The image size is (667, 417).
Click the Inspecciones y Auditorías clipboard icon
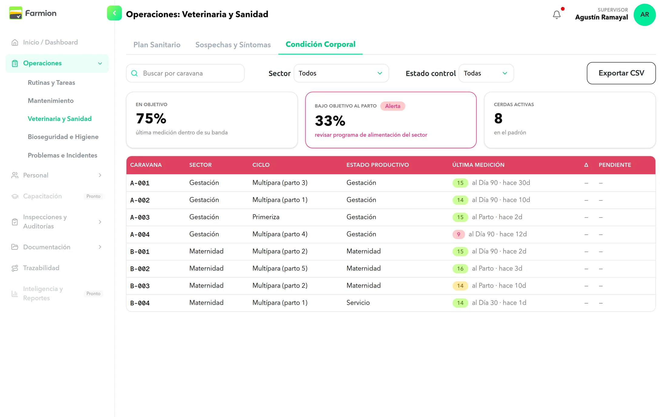pos(15,222)
